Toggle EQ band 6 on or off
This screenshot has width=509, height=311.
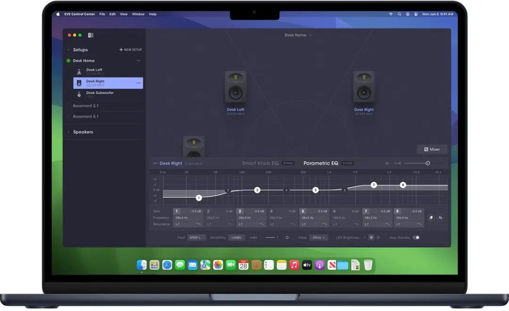click(334, 211)
